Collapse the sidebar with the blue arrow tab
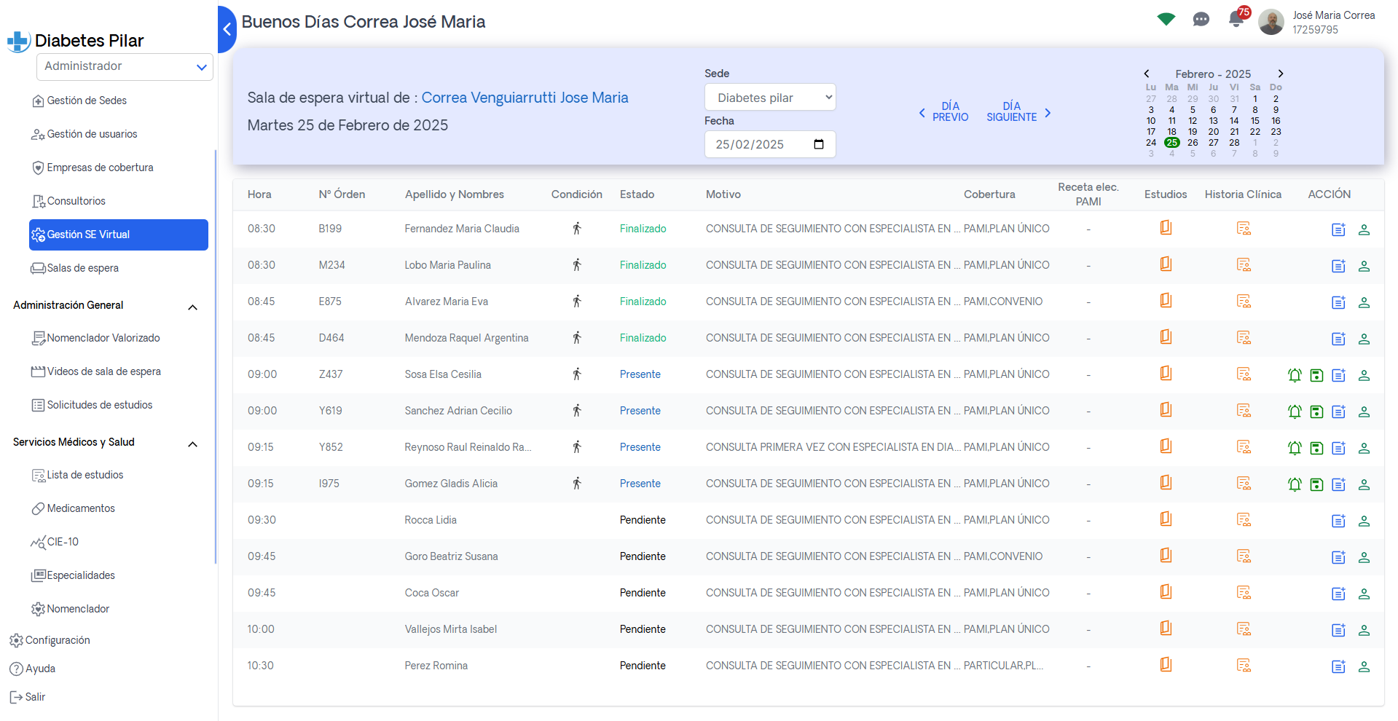1398x721 pixels. pyautogui.click(x=227, y=29)
